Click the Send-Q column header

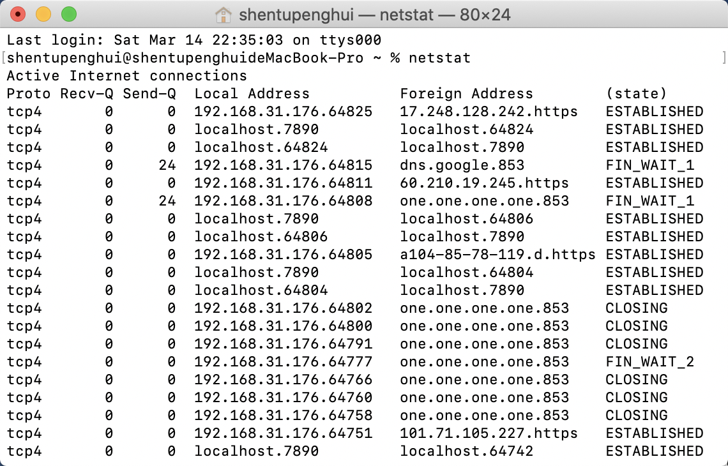point(149,94)
